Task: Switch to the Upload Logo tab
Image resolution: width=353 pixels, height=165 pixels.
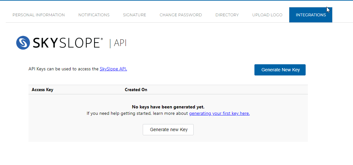Action: (267, 15)
